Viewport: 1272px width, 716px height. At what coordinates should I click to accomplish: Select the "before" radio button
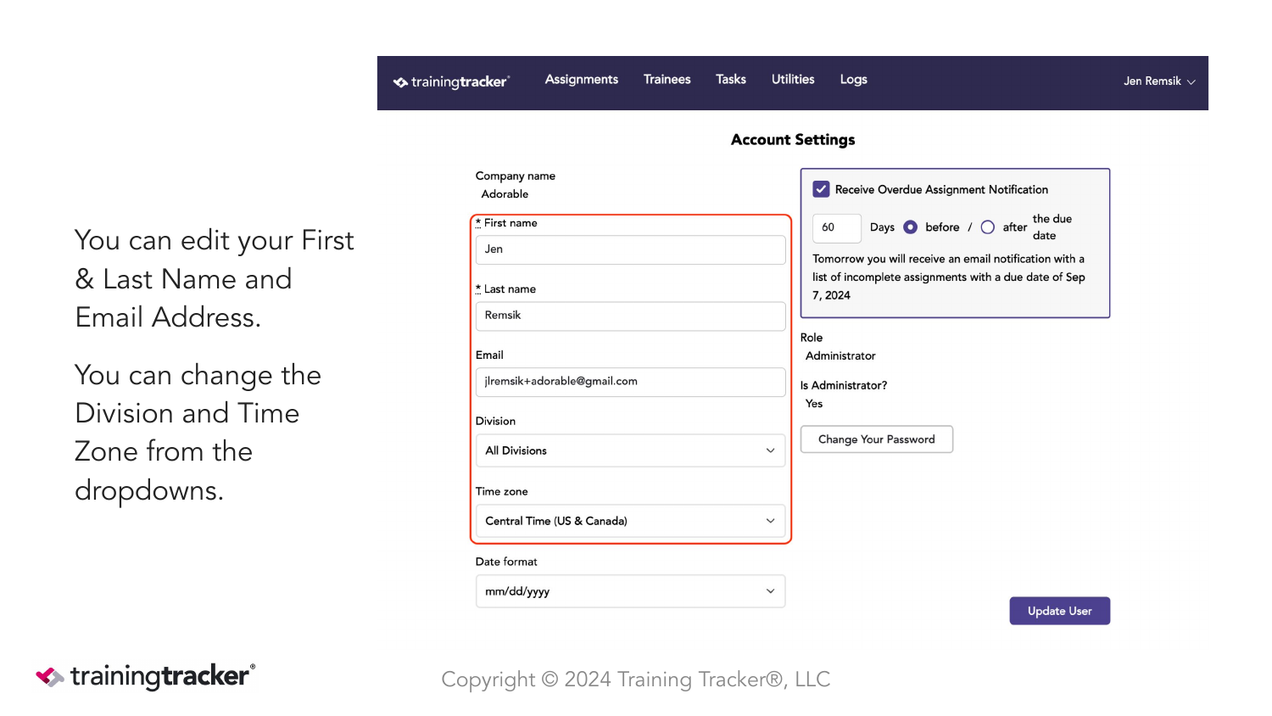click(x=910, y=227)
